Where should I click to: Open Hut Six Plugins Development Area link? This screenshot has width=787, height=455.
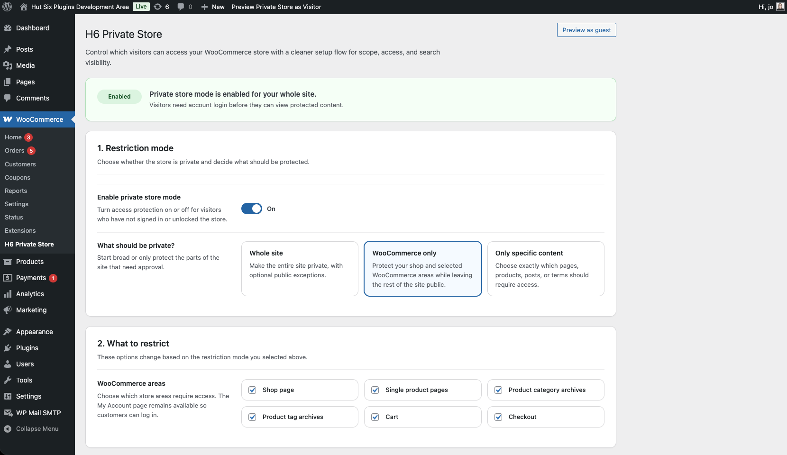coord(80,7)
